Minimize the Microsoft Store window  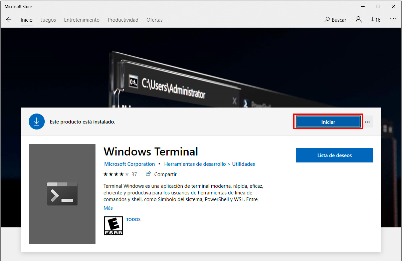tap(363, 6)
